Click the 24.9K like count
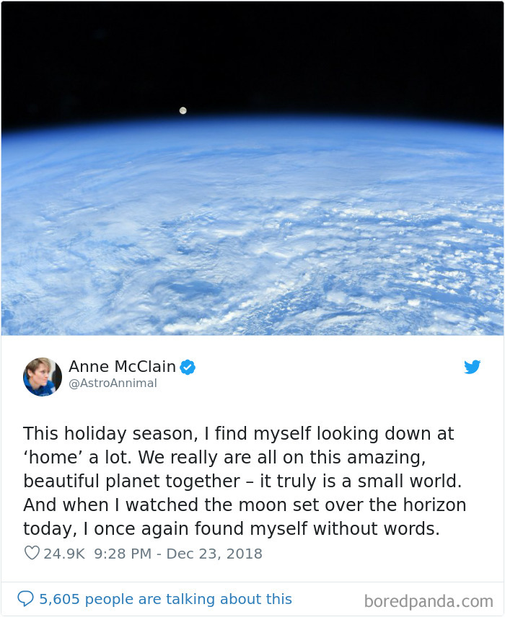The height and width of the screenshot is (617, 505). pyautogui.click(x=66, y=554)
